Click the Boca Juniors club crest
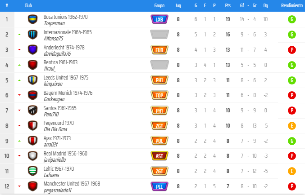The image size is (305, 195). pos(32,19)
